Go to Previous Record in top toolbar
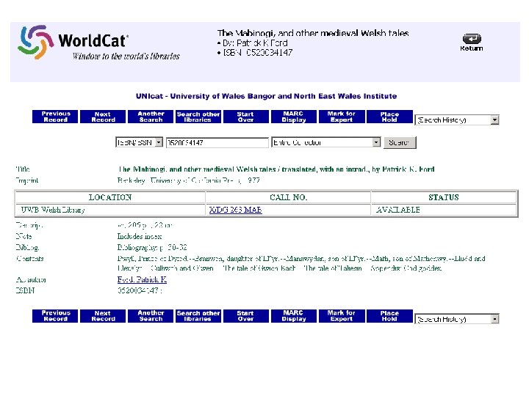Viewport: 529px width, 396px height. tap(55, 117)
